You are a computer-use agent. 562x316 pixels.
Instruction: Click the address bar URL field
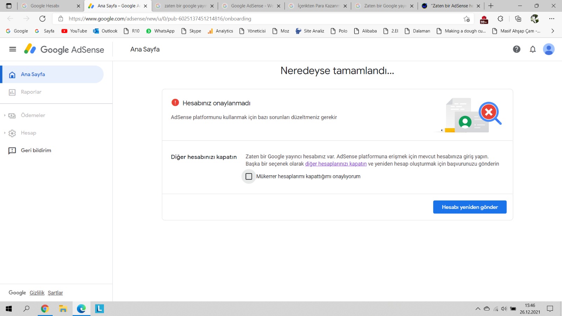tap(263, 19)
